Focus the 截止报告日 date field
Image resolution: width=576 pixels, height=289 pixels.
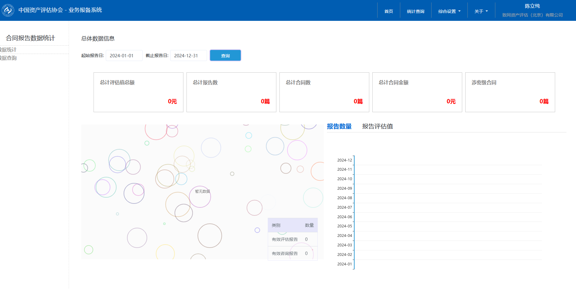coord(188,56)
